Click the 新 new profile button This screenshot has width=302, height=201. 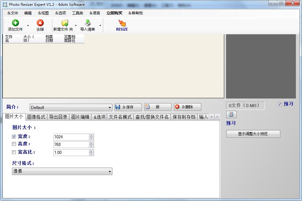click(x=158, y=107)
